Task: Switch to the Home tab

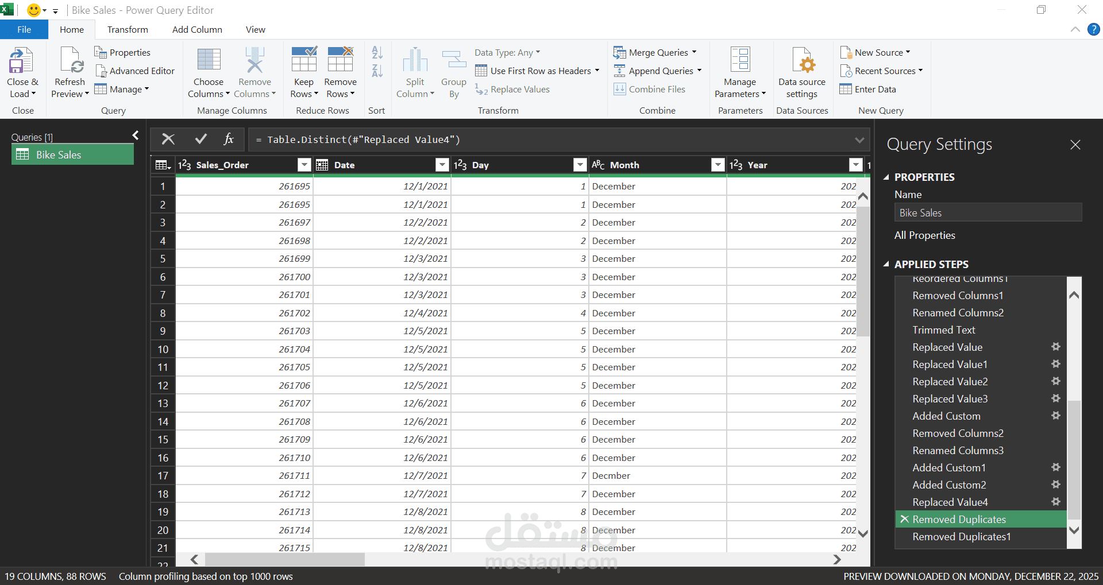Action: pyautogui.click(x=72, y=29)
